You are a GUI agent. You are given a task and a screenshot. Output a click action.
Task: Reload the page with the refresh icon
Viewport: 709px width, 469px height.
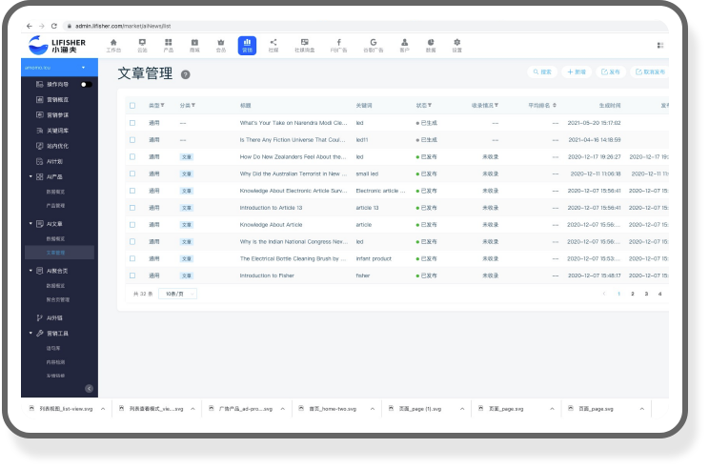click(54, 27)
